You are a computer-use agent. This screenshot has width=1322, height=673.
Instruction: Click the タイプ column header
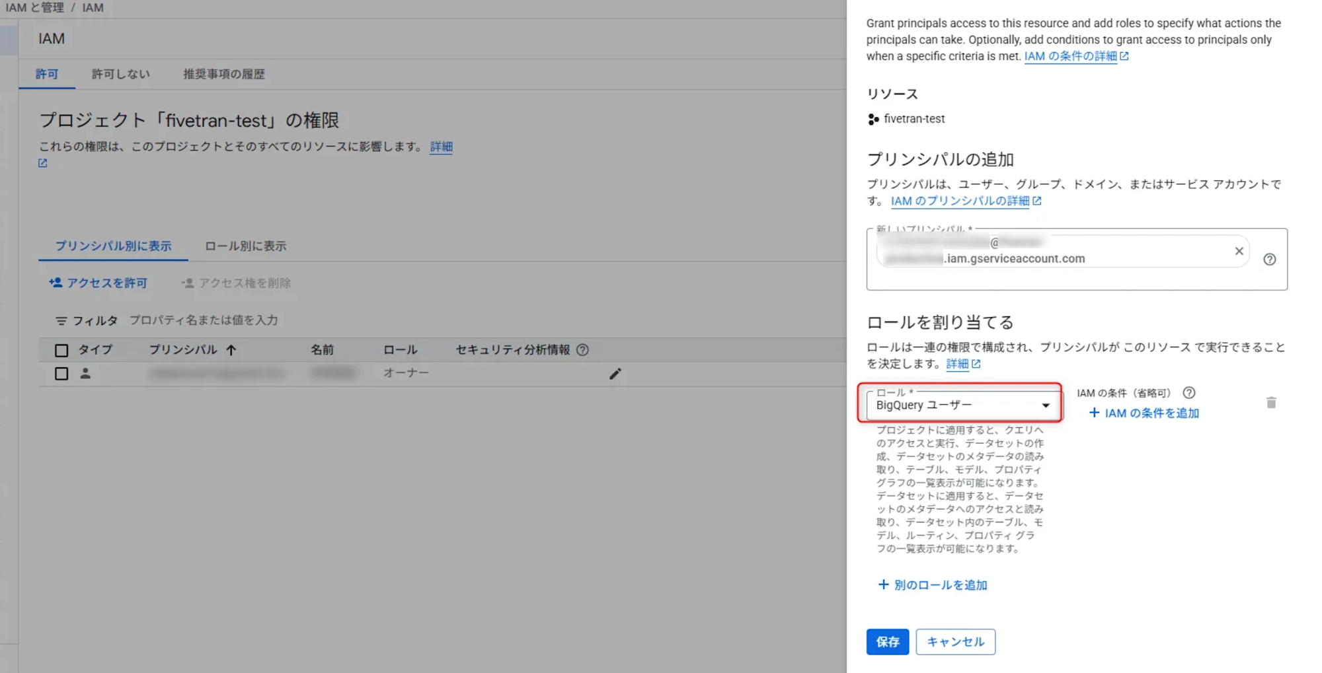(96, 349)
